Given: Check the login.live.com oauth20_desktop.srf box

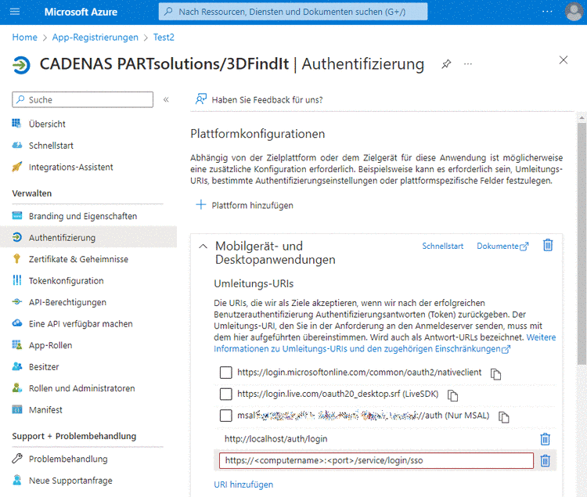Looking at the screenshot, I should [225, 394].
